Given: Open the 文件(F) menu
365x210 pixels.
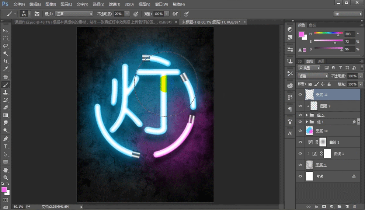Looking at the screenshot, I should tap(19, 4).
